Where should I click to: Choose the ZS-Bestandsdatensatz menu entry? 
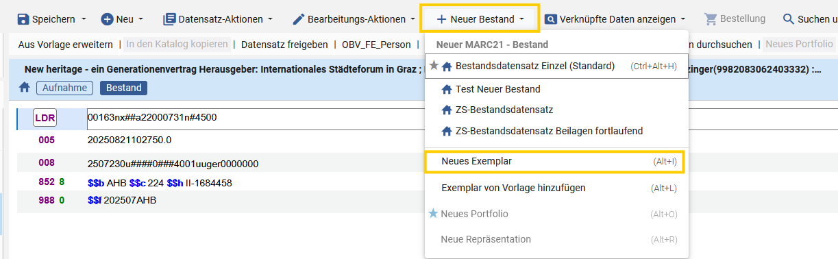point(556,110)
